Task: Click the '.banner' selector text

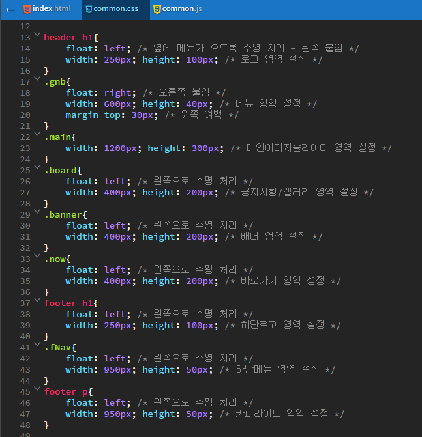Action: pyautogui.click(x=63, y=215)
